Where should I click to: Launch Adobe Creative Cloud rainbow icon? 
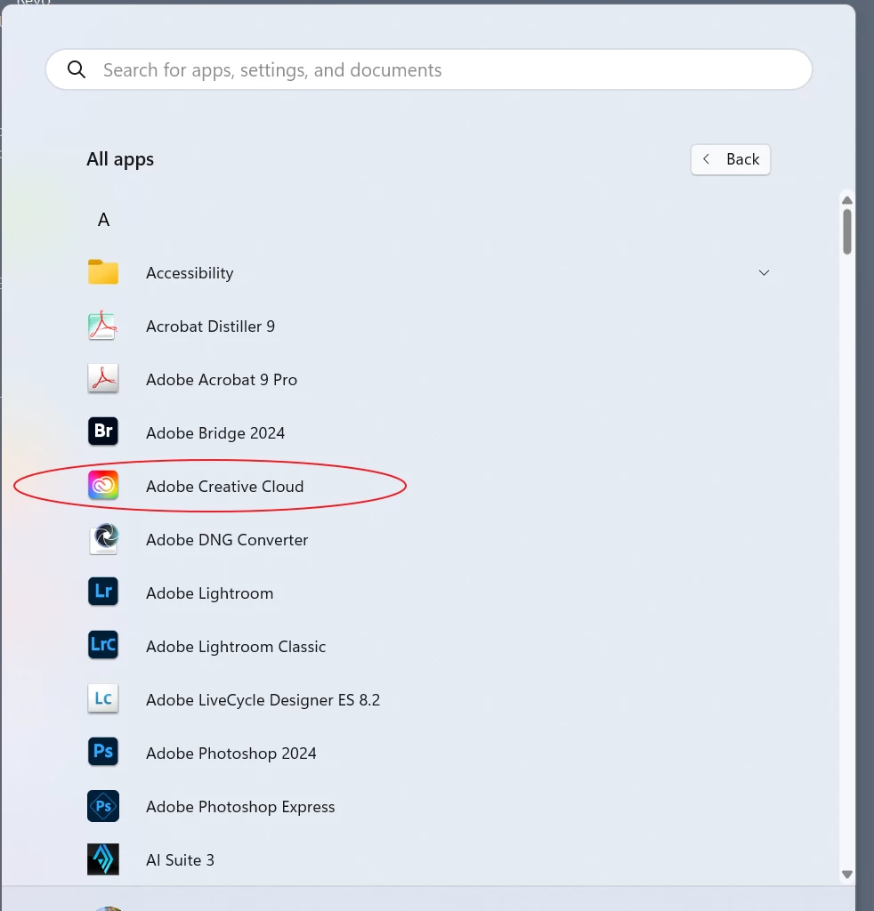pos(103,485)
